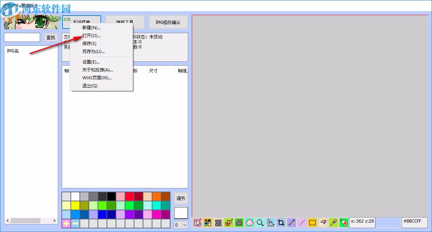Image resolution: width=432 pixels, height=232 pixels.
Task: Select the eraser tool
Action: coord(323,223)
